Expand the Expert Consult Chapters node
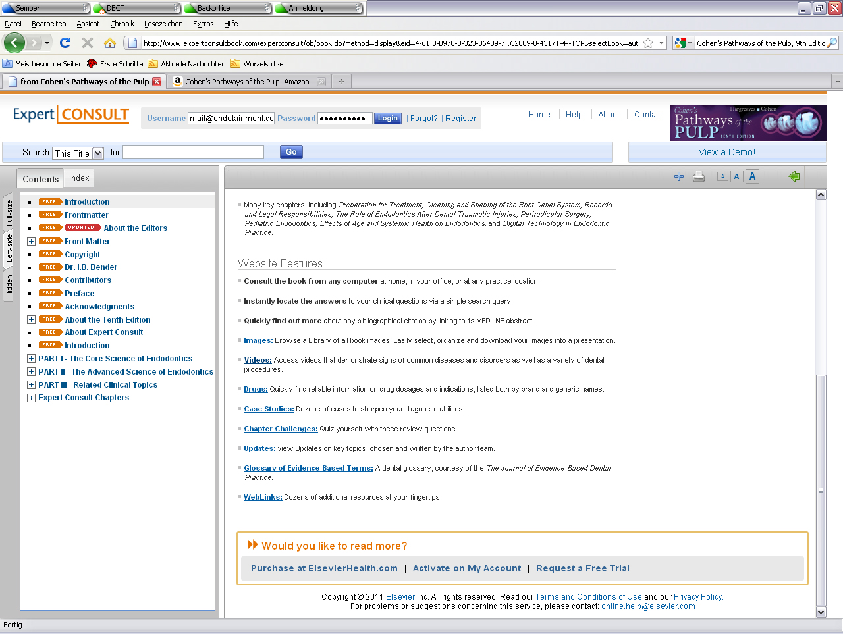 31,398
